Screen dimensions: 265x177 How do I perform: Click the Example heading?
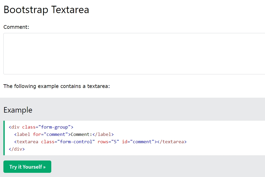[x=18, y=110]
